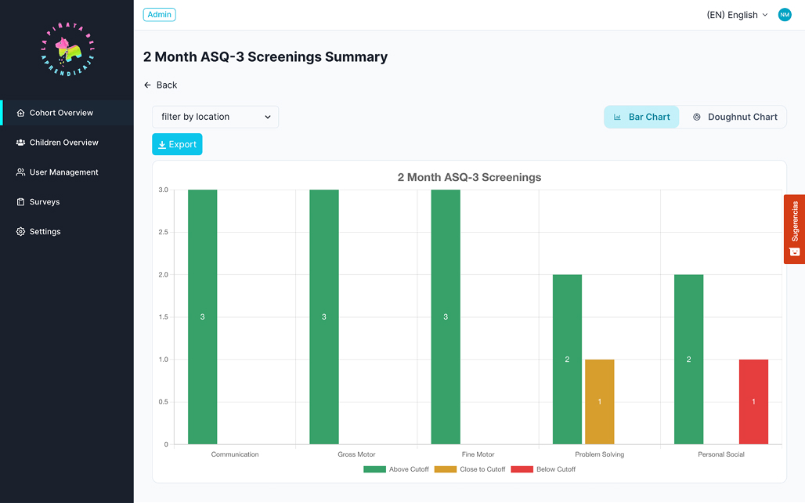Click the Surveys clipboard icon

(x=20, y=202)
